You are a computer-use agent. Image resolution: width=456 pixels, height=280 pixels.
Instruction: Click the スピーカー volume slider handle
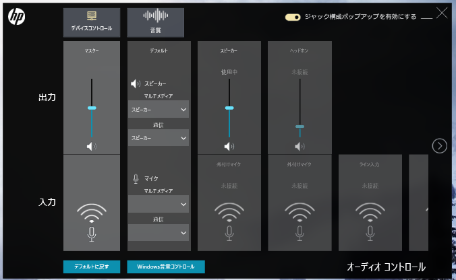click(x=229, y=108)
